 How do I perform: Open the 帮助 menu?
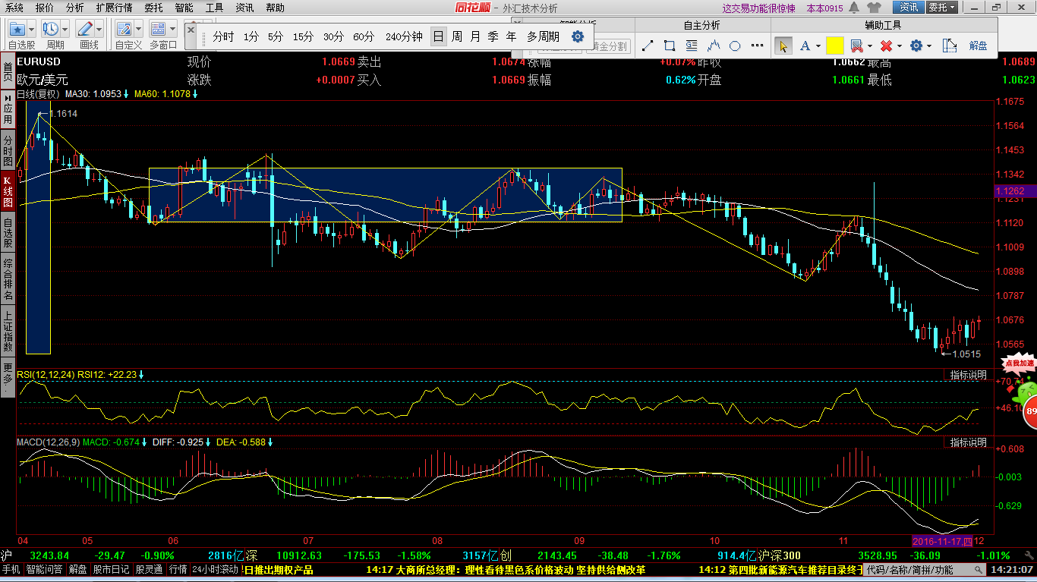[x=275, y=8]
